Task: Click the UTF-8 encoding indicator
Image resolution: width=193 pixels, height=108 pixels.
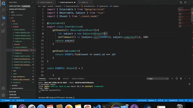Action: [160, 100]
